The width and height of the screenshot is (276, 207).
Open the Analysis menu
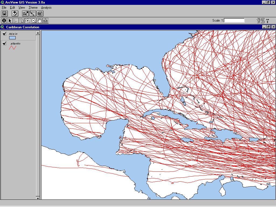pos(46,8)
